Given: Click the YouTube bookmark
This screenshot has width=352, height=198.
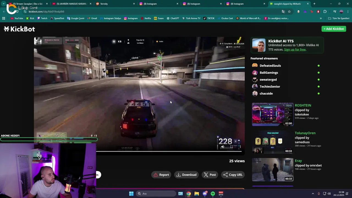Looking at the screenshot, I should pyautogui.click(x=17, y=18).
